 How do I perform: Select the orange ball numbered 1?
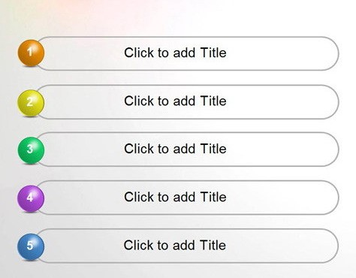point(31,53)
